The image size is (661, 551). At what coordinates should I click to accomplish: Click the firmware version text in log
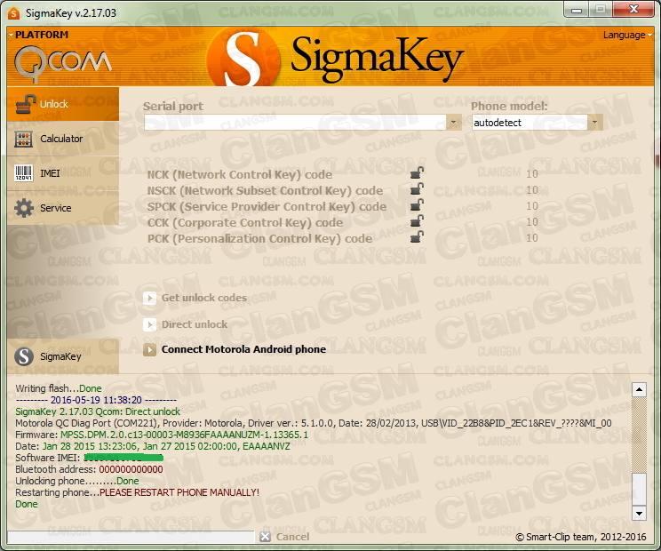[x=184, y=435]
